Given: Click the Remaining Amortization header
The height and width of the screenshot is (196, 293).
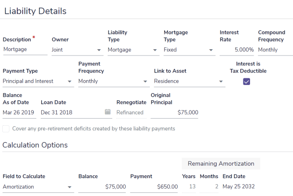Looking at the screenshot, I should [x=221, y=164].
